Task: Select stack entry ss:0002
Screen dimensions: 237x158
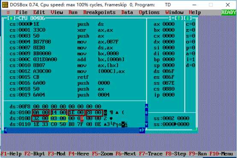Action: (172, 118)
